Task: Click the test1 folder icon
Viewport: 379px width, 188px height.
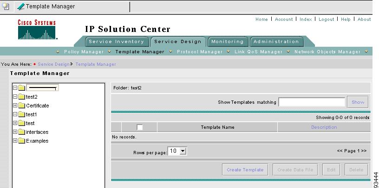Action: pyautogui.click(x=22, y=114)
